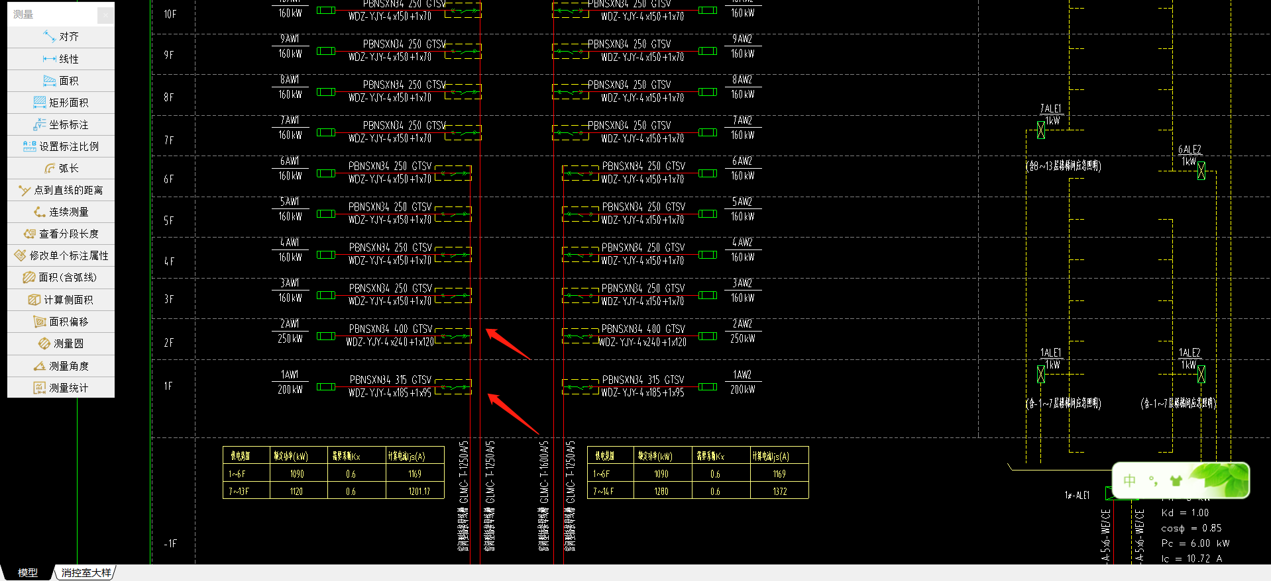Viewport: 1271px width, 581px height.
Task: Click the 2AW1 250kW panel label
Action: coord(290,331)
